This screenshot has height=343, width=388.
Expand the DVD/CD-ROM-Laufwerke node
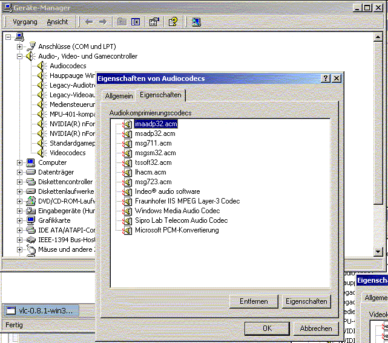(x=19, y=201)
